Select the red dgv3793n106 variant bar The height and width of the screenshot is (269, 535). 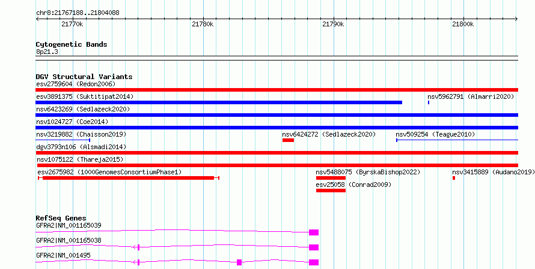[277, 153]
